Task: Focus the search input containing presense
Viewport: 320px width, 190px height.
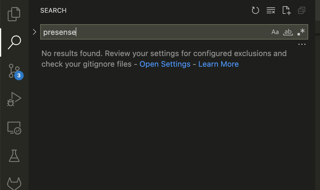Action: tap(155, 32)
